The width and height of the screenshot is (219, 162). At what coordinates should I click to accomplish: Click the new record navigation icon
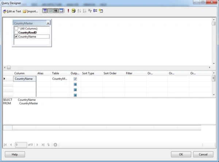(48, 145)
